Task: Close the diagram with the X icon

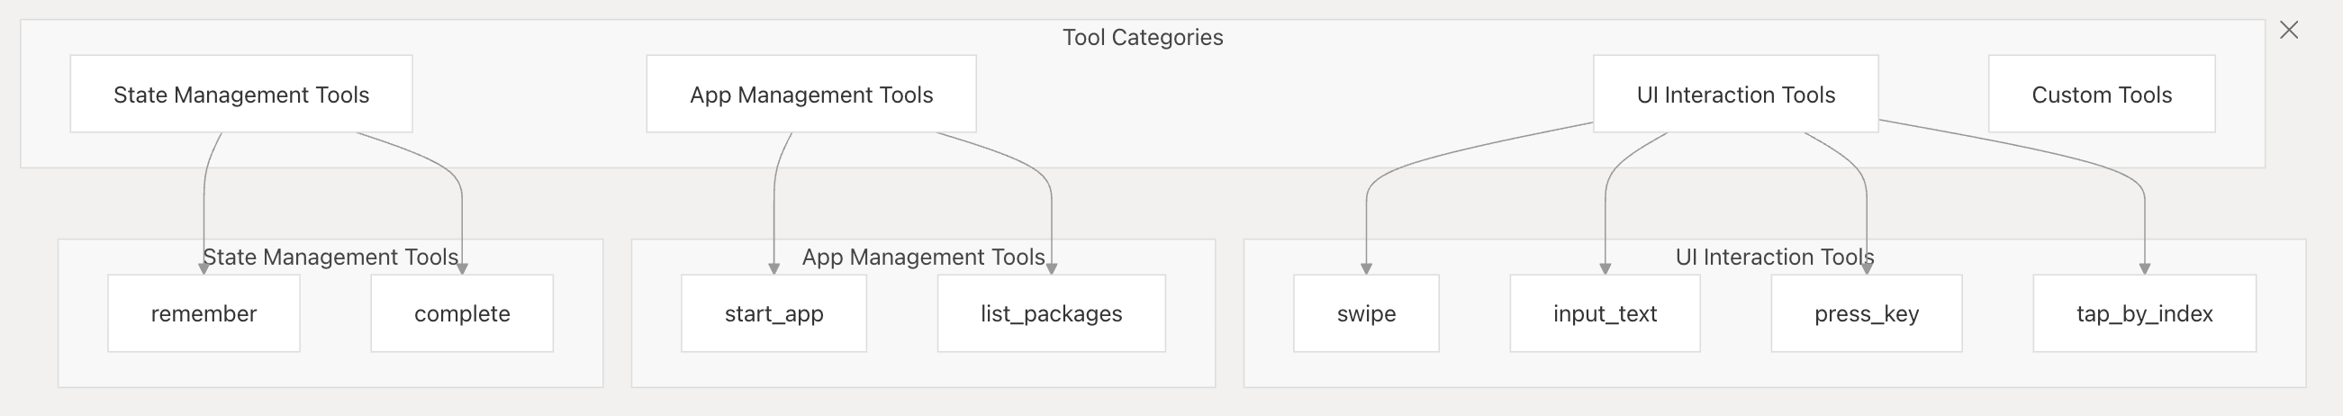Action: click(x=2288, y=30)
